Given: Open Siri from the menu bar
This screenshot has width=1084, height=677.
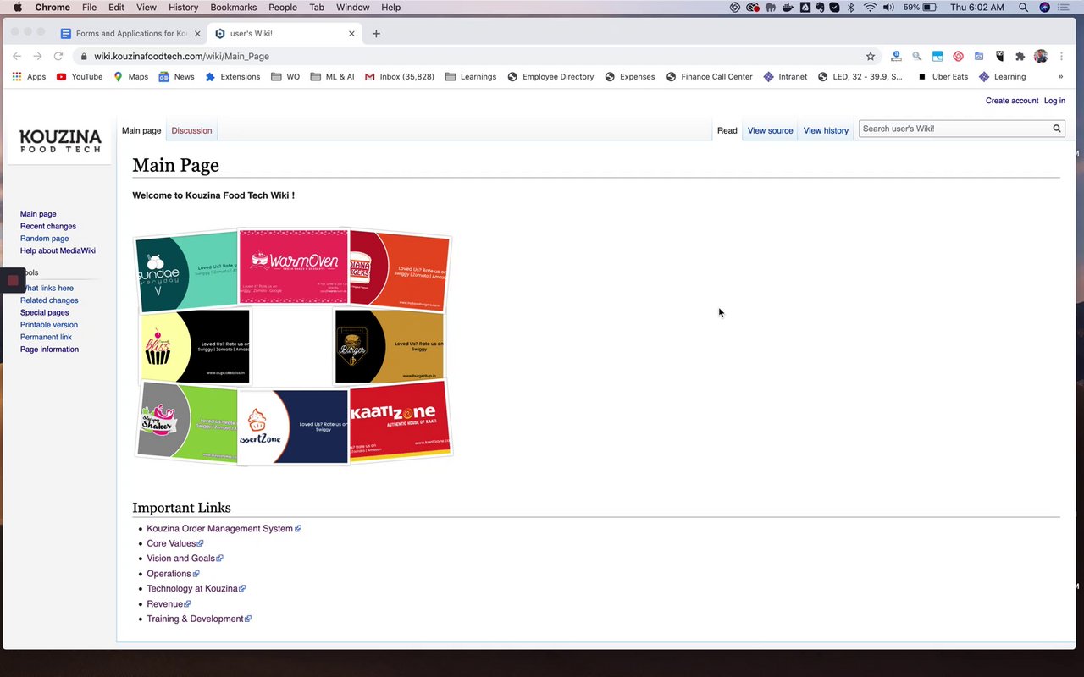Looking at the screenshot, I should pyautogui.click(x=1045, y=7).
